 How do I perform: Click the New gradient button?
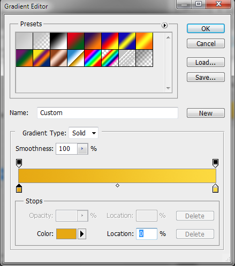coord(206,113)
